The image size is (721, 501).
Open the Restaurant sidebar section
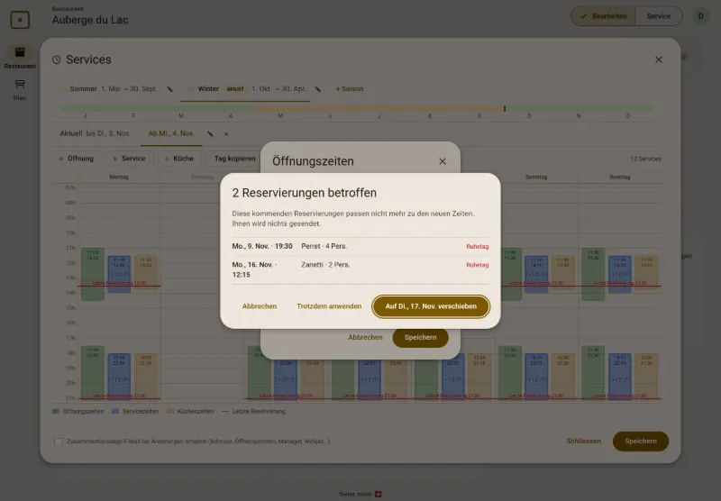tap(20, 58)
